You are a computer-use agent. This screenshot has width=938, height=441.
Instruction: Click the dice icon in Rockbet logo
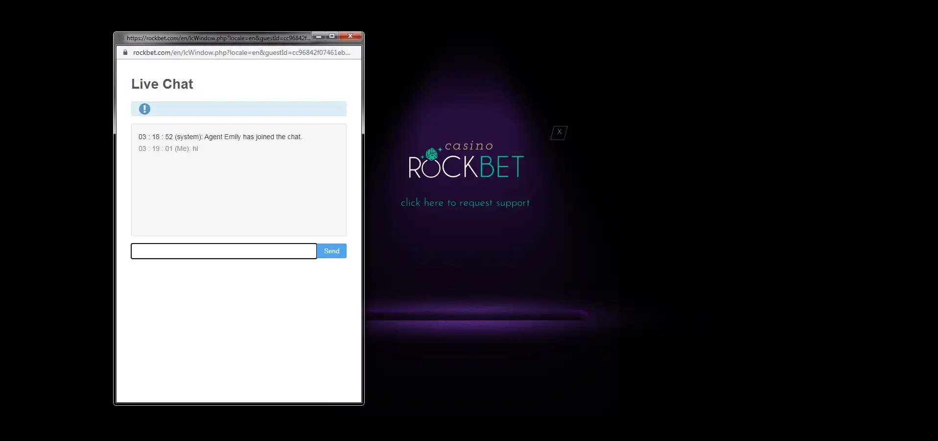click(x=431, y=154)
